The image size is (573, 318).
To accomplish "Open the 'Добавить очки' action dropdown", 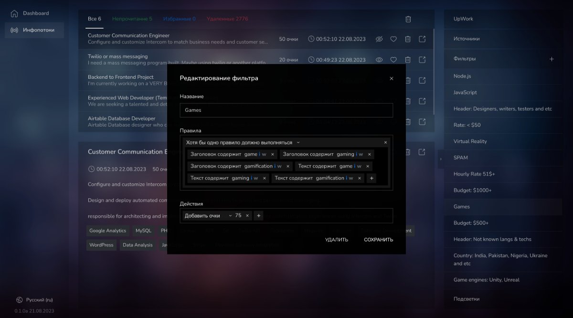I will [230, 216].
